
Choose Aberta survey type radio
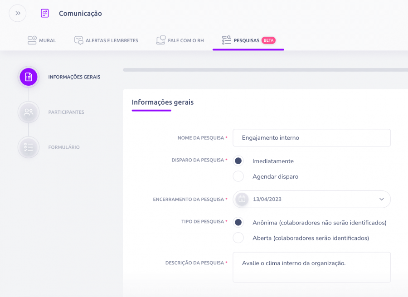[x=238, y=238]
